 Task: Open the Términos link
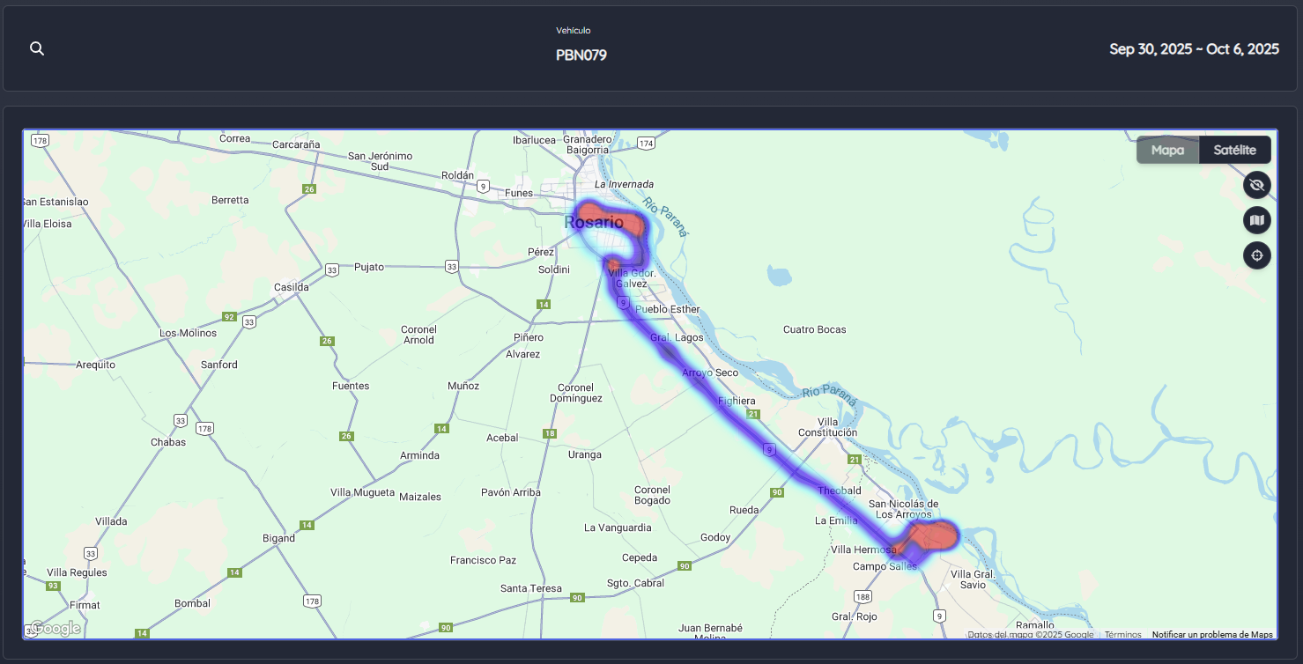pos(1123,634)
